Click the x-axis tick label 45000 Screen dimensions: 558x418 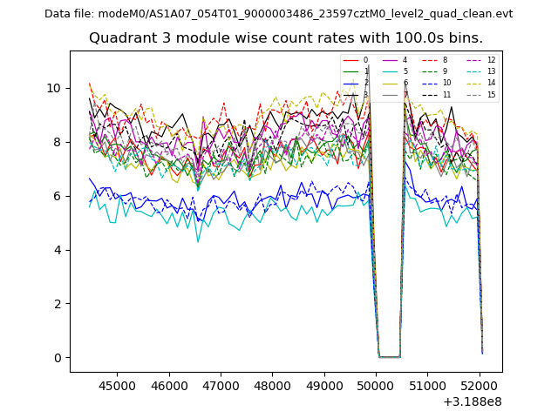pos(116,385)
